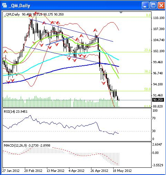Image resolution: width=166 pixels, height=175 pixels.
Task: Click the 23.6 Fibonacci level label
Action: tap(147, 50)
